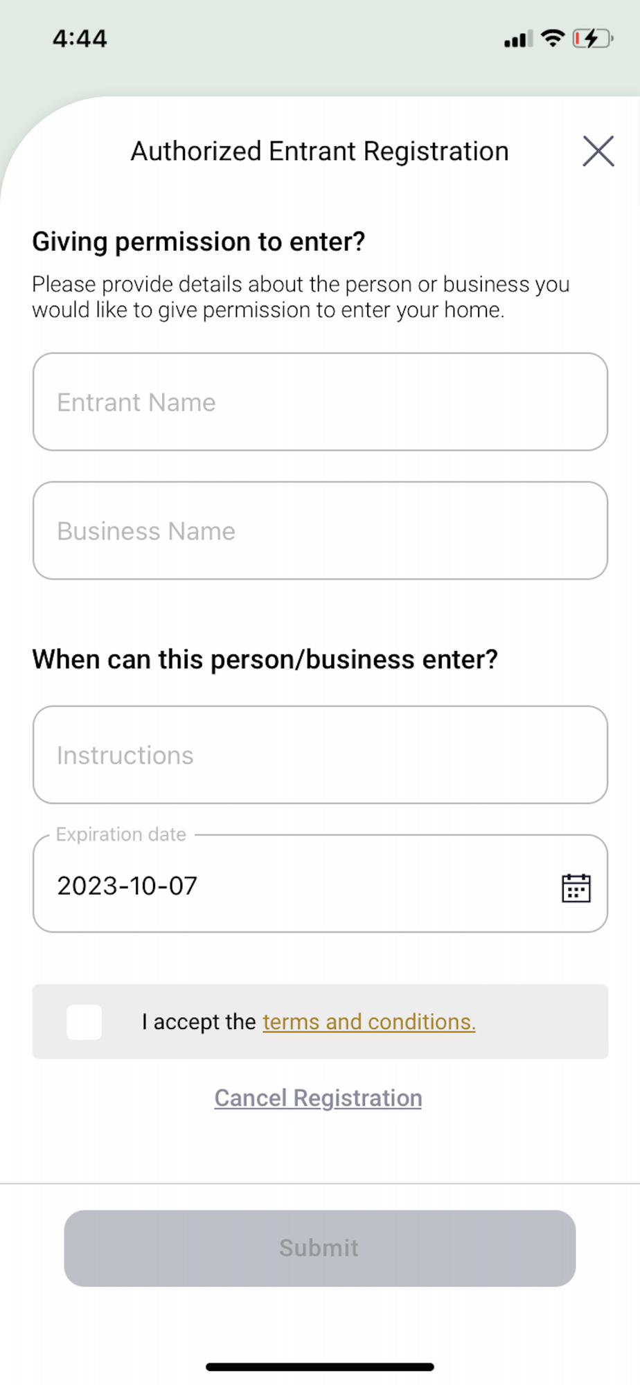Image resolution: width=640 pixels, height=1385 pixels.
Task: Select the Instructions text field
Action: coord(320,755)
